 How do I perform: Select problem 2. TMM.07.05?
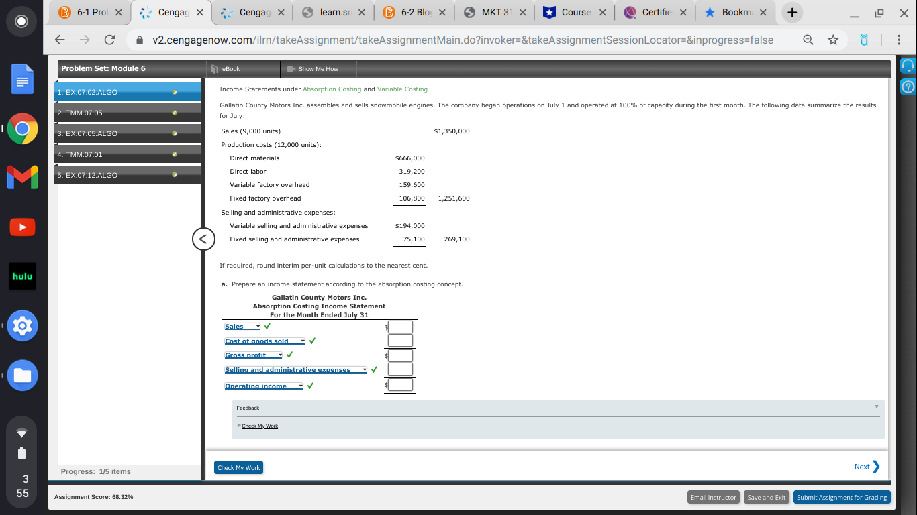(128, 113)
